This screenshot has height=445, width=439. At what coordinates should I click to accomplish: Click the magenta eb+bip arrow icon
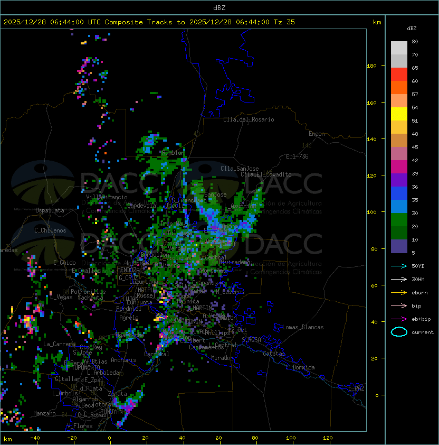click(x=399, y=319)
